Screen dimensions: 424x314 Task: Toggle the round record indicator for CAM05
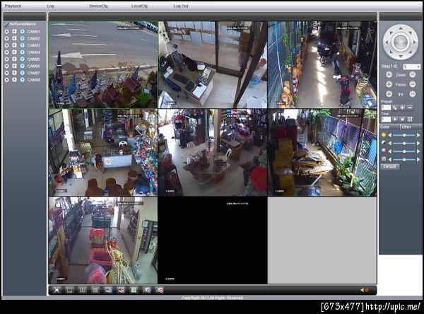coord(7,59)
